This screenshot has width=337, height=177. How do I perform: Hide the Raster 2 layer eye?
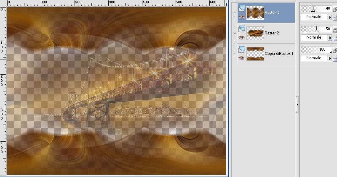click(241, 38)
